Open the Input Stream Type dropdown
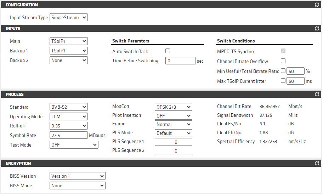Screen dimensions: 323x194 68,17
